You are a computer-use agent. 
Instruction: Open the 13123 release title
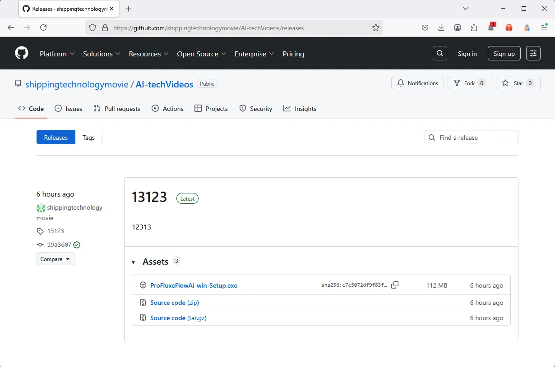[149, 197]
